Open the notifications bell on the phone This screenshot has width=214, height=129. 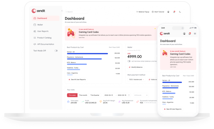(190, 34)
